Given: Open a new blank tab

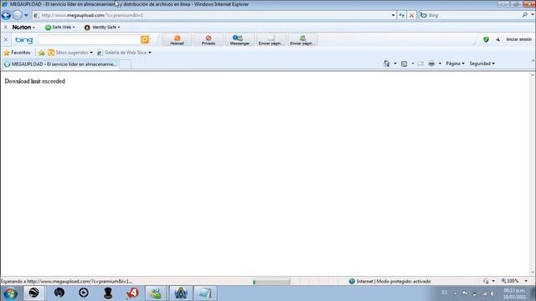Looking at the screenshot, I should pyautogui.click(x=126, y=64).
